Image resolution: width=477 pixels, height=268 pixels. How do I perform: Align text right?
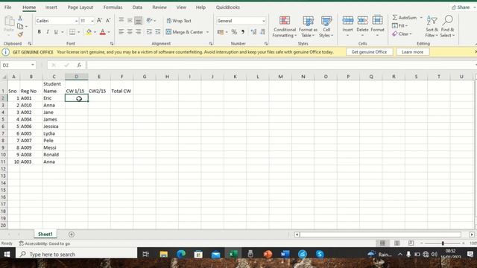[138, 31]
